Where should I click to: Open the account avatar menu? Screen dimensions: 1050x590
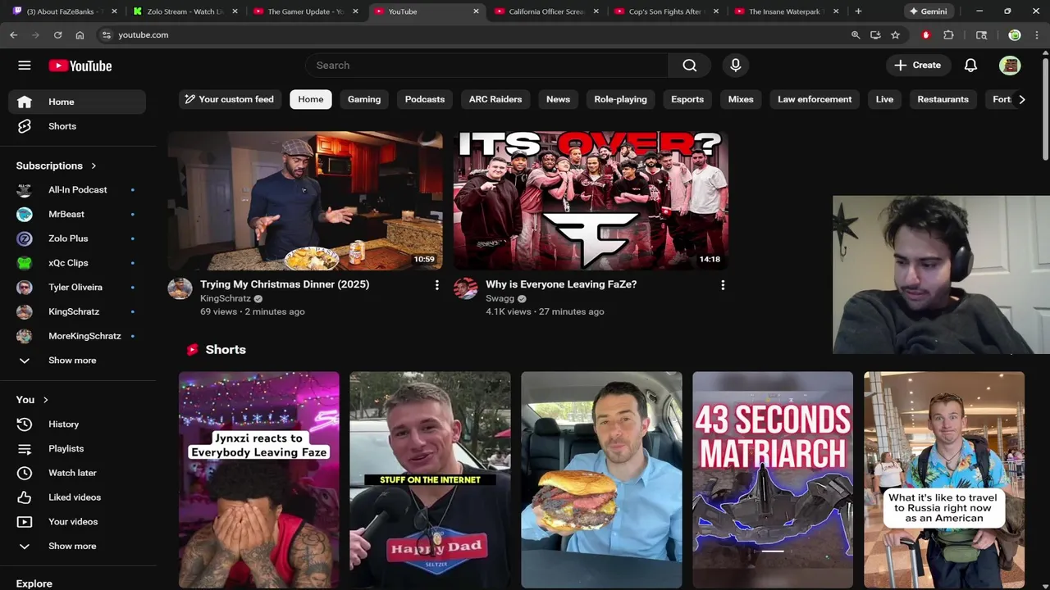tap(1010, 66)
